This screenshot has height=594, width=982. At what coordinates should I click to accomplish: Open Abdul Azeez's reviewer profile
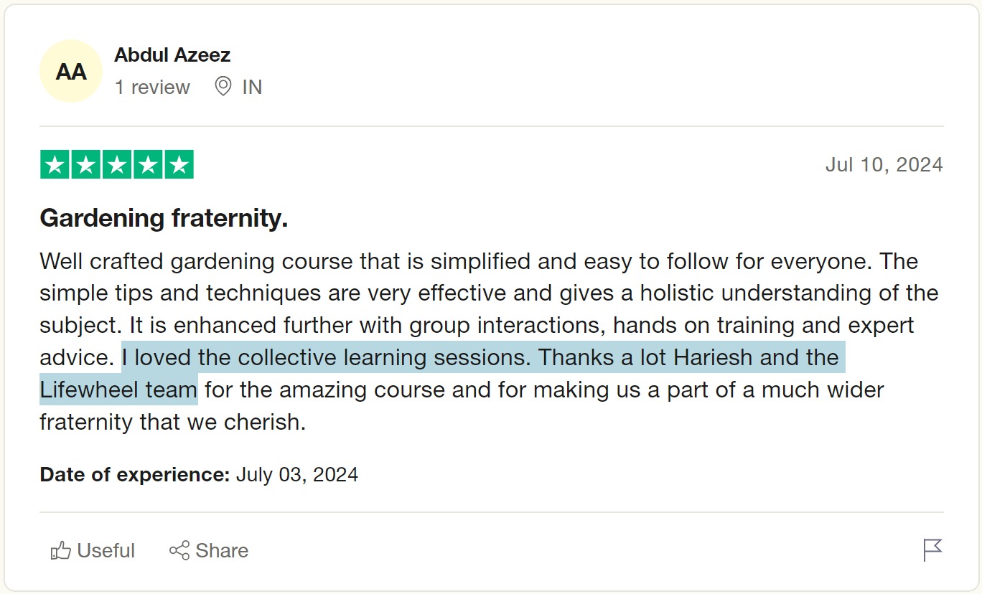coord(172,55)
